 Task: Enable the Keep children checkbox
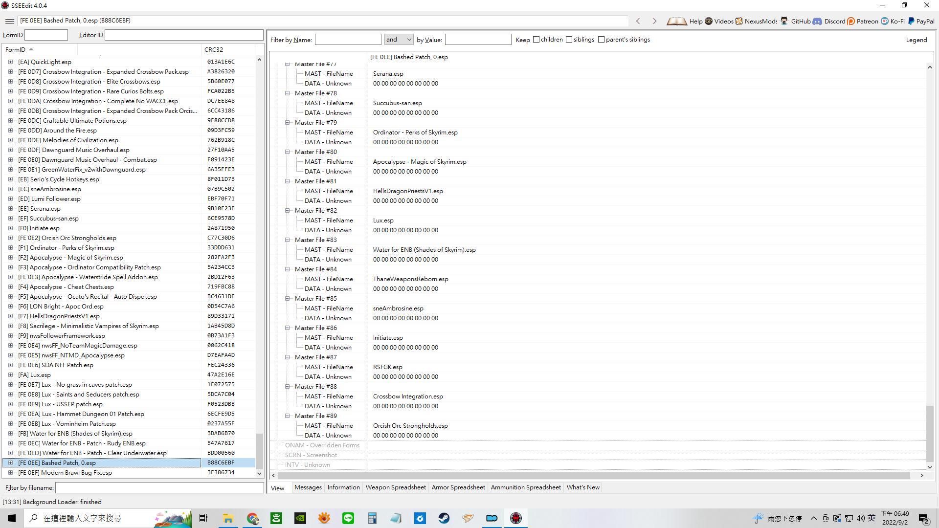pos(536,40)
